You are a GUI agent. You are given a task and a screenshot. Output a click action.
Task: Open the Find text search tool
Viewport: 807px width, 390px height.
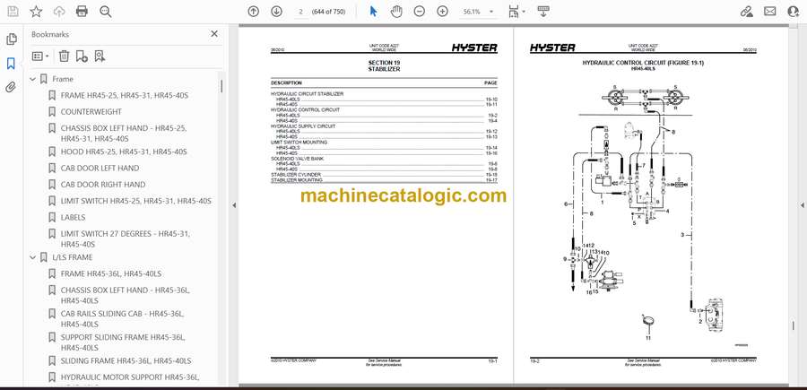click(x=106, y=12)
